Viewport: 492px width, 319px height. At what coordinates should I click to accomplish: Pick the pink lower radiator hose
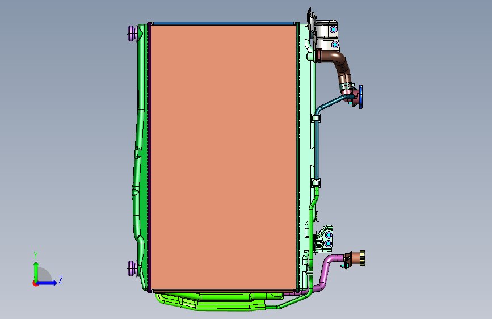coord(325,274)
